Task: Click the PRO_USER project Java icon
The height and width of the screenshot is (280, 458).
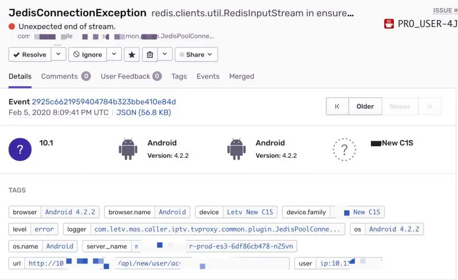Action: click(x=389, y=24)
